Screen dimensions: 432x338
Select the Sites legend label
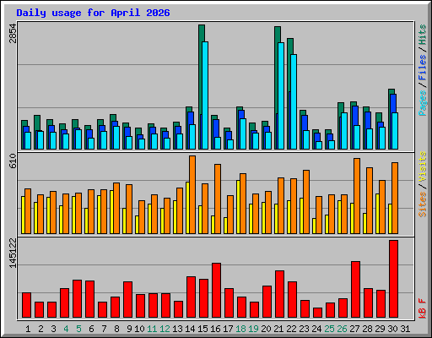(x=422, y=204)
